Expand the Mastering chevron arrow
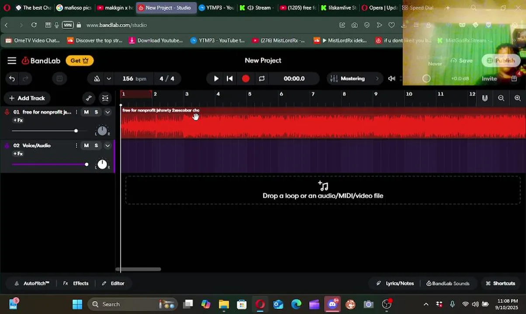Image resolution: width=526 pixels, height=314 pixels. pyautogui.click(x=377, y=78)
